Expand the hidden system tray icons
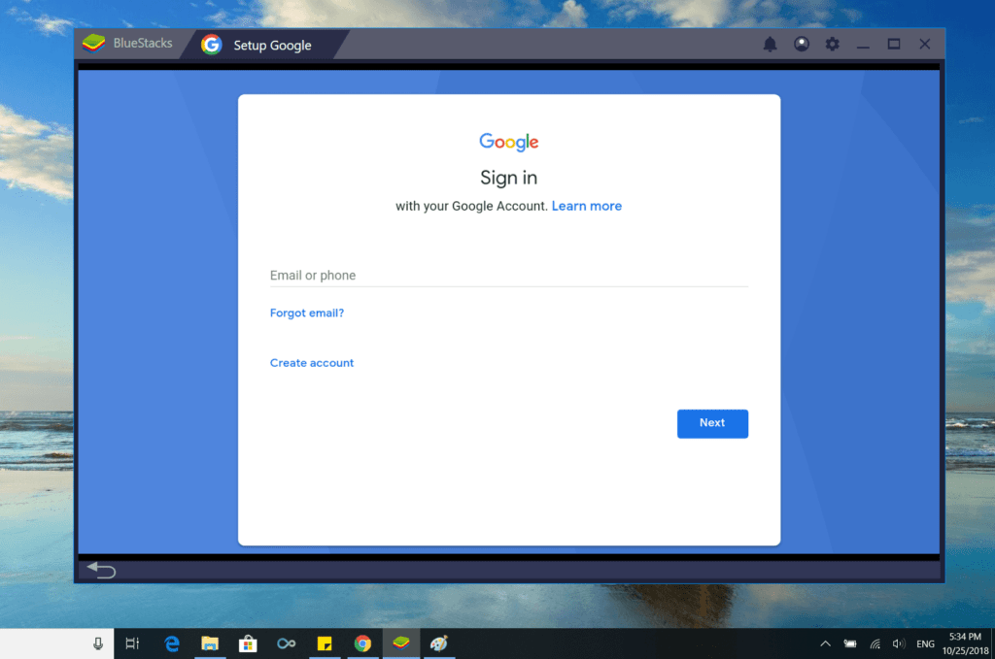 [825, 643]
